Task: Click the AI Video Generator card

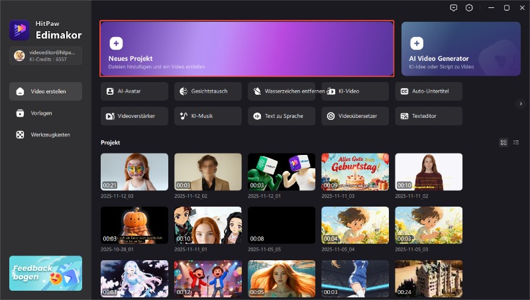Action: pos(461,48)
